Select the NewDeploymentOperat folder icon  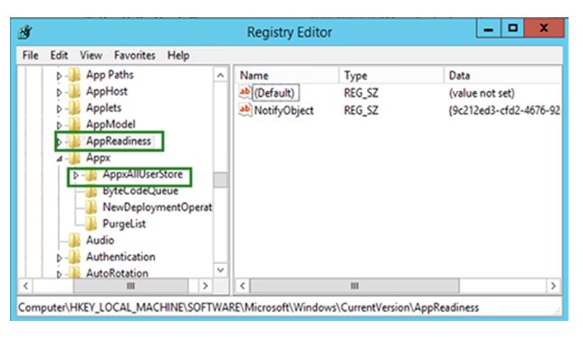(x=91, y=207)
